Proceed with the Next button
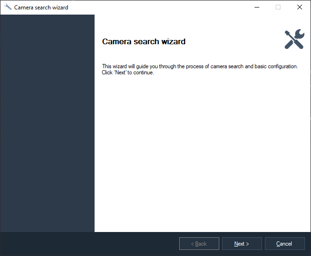Viewport: 311px width, 256px height. click(241, 244)
